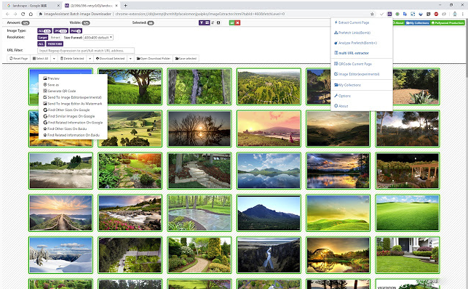Select multi URL extractor in extension menu

point(352,53)
